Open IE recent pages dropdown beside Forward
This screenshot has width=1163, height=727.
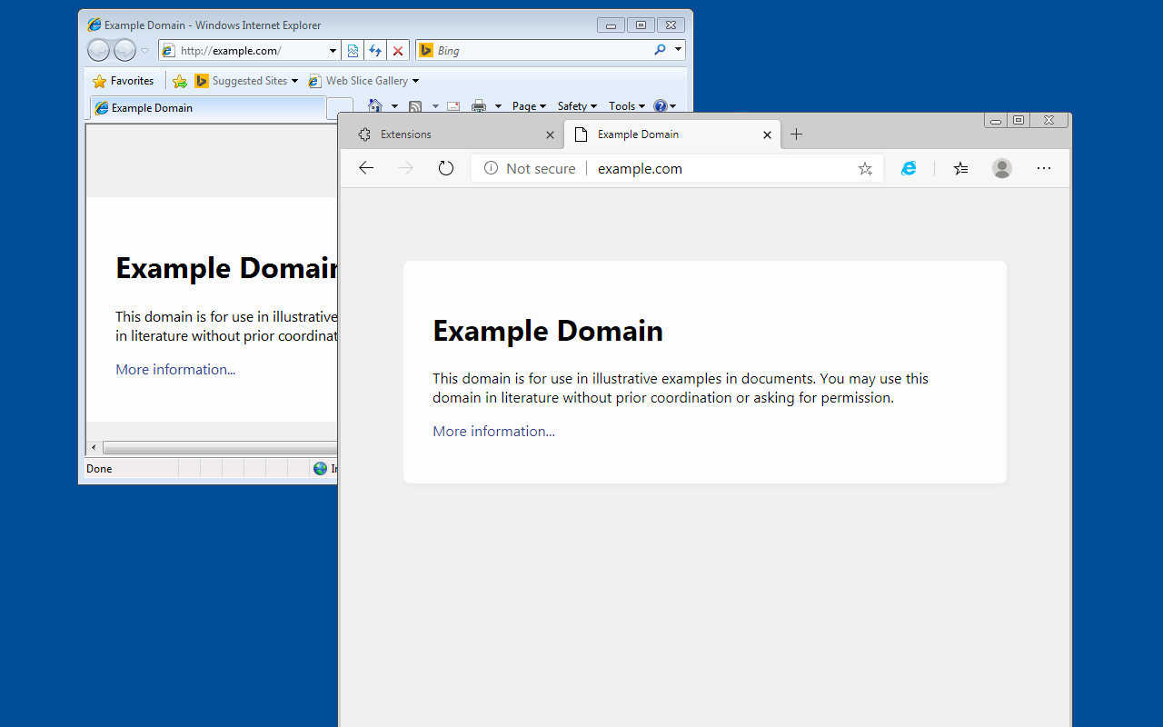(x=144, y=51)
